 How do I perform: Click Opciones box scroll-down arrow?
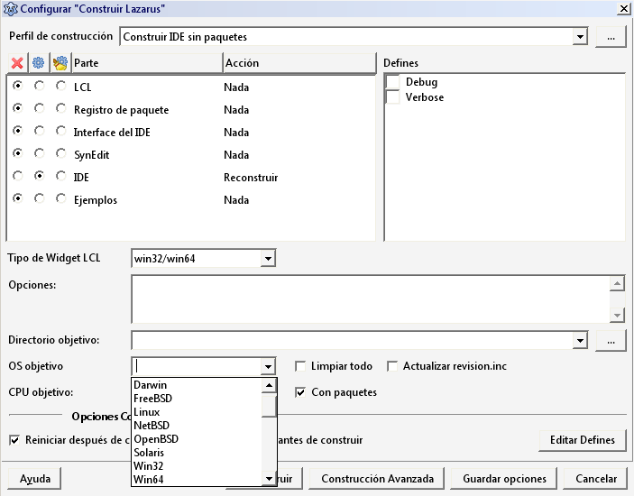click(x=617, y=315)
